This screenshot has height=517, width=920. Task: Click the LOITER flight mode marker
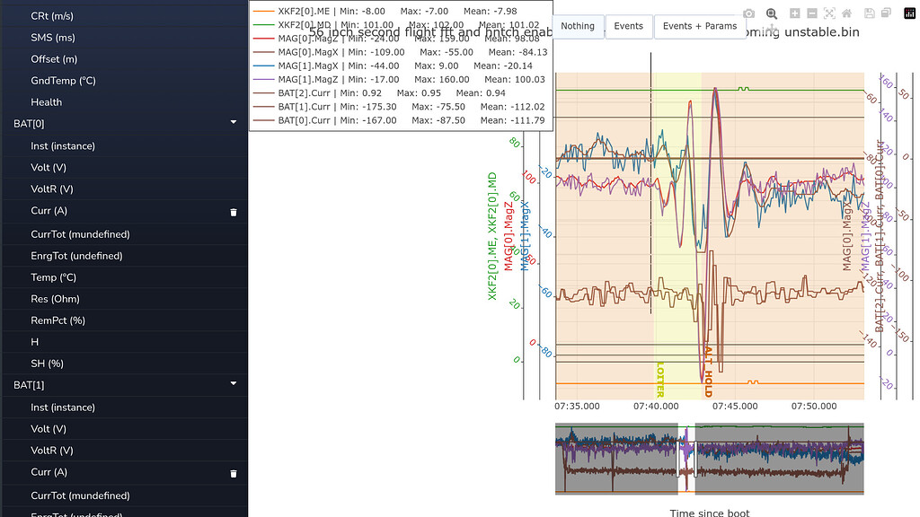660,377
